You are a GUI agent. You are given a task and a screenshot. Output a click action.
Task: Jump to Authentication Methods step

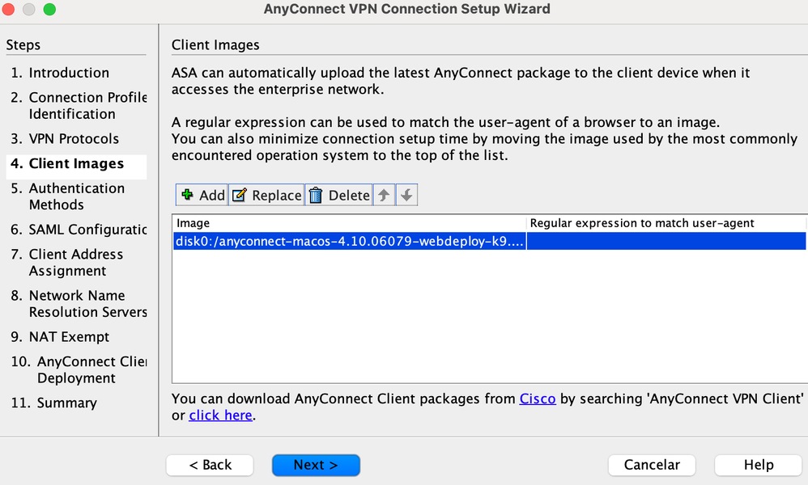tap(76, 196)
